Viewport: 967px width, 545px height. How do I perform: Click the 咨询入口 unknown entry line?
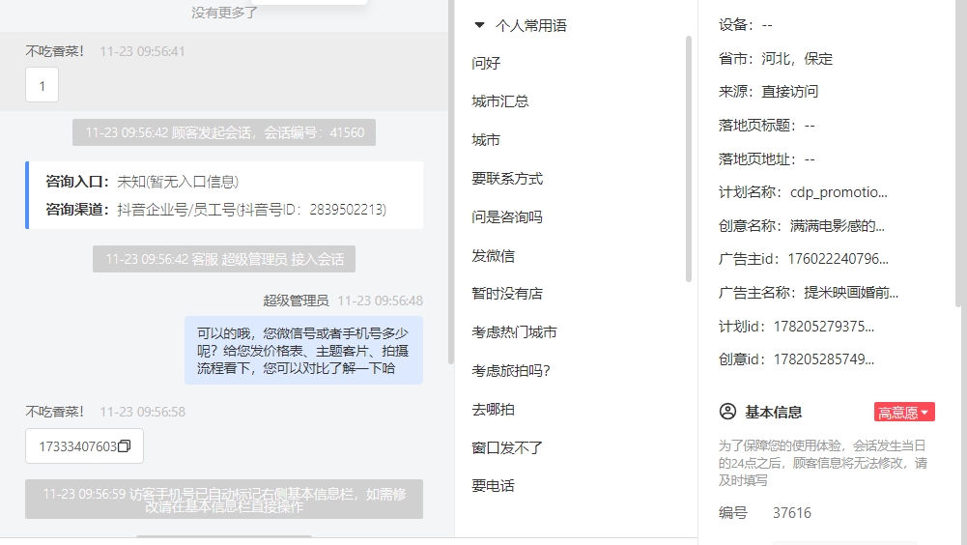[142, 182]
